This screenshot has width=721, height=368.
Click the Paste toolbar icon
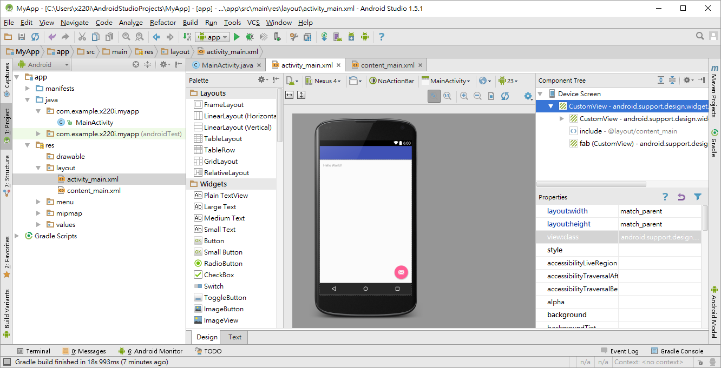(x=109, y=37)
